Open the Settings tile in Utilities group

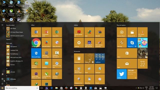click(79, 43)
